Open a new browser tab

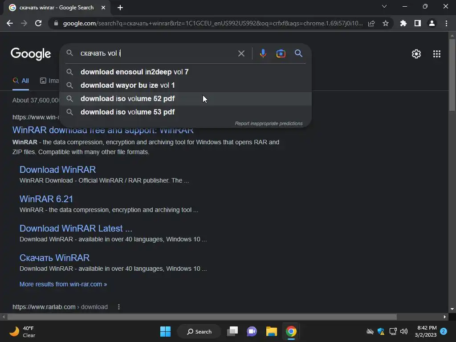click(120, 8)
